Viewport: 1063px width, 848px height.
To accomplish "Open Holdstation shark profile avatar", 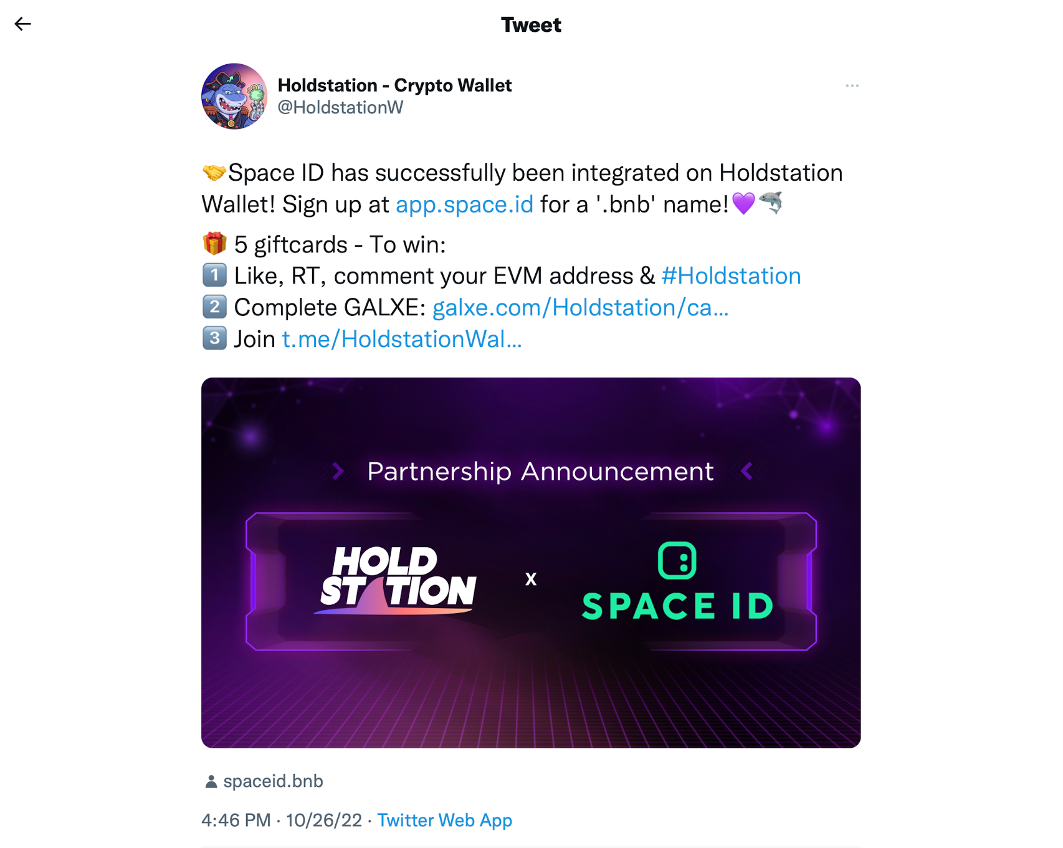I will pyautogui.click(x=234, y=96).
